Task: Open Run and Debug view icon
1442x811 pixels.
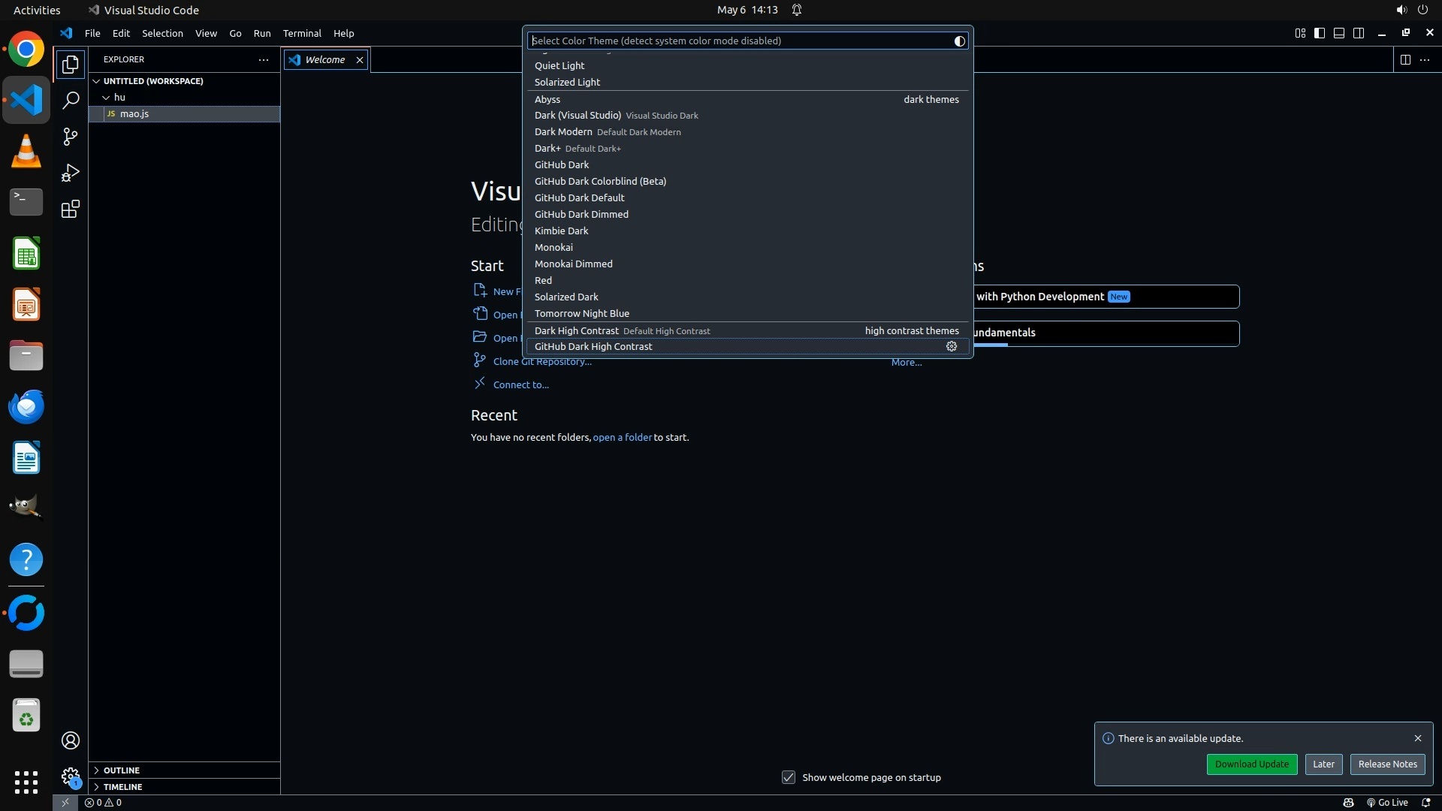Action: [71, 173]
